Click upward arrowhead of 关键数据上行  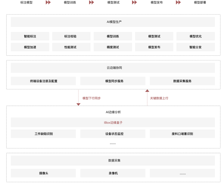147,91
